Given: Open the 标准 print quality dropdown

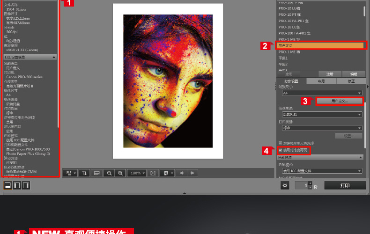Looking at the screenshot, I should point(322,128).
